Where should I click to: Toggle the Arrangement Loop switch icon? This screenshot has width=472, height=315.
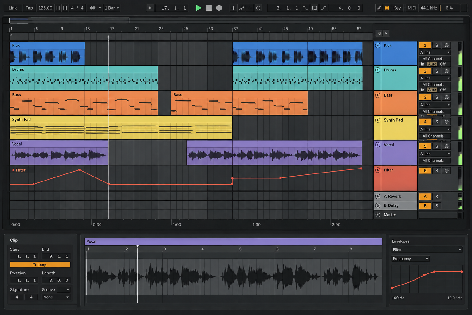pyautogui.click(x=314, y=8)
